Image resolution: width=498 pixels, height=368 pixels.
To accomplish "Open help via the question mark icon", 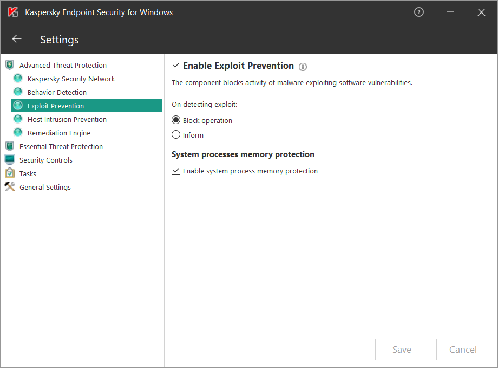I will (418, 12).
